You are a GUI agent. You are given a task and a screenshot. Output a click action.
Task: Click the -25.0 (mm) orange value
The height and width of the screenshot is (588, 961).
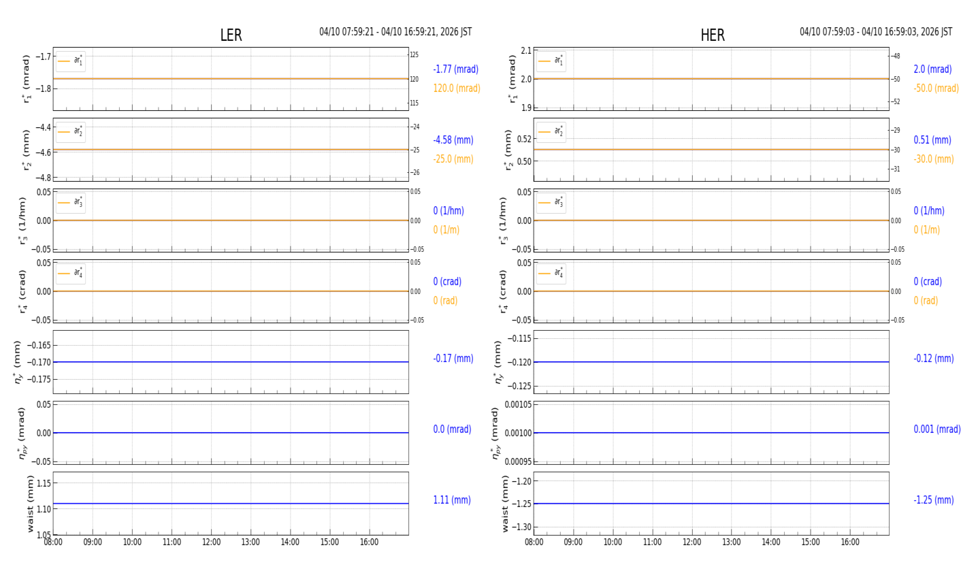click(x=453, y=159)
